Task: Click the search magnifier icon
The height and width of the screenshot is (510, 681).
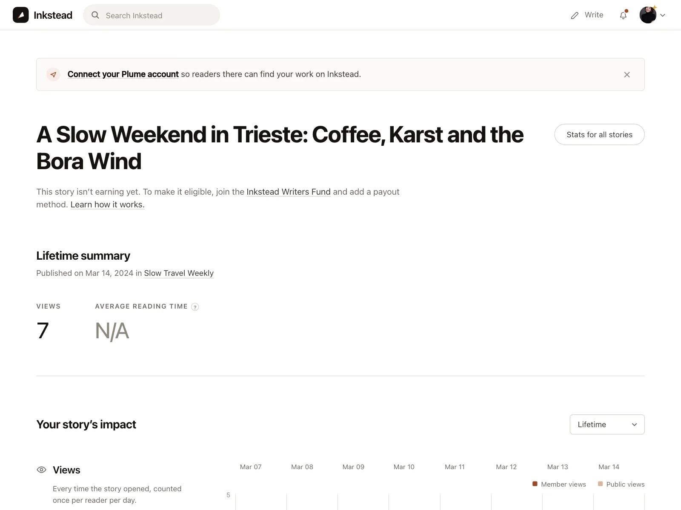Action: 95,15
